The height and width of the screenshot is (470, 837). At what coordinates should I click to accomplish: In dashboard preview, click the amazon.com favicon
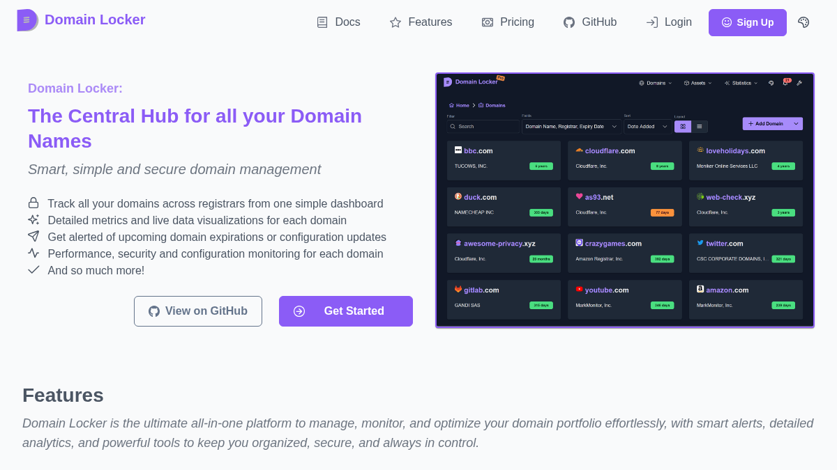(700, 289)
